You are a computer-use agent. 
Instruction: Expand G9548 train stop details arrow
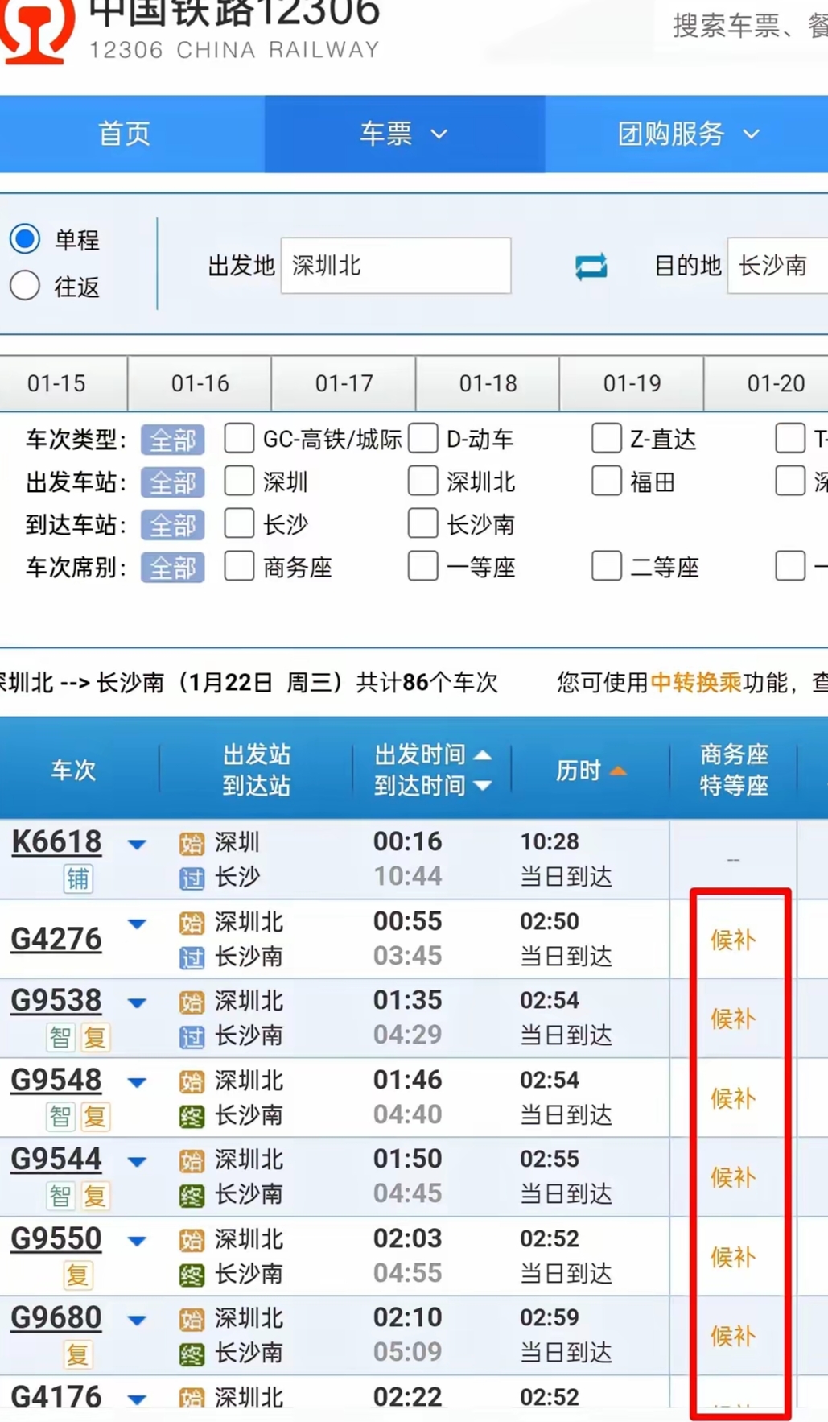point(137,1083)
